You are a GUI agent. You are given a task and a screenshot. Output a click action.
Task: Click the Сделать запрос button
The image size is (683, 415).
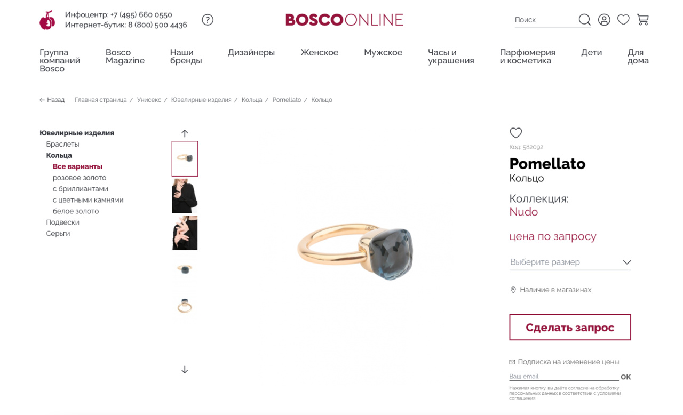570,328
